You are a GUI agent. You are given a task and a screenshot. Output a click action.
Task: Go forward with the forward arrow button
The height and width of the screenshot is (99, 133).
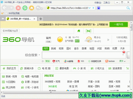point(11,8)
